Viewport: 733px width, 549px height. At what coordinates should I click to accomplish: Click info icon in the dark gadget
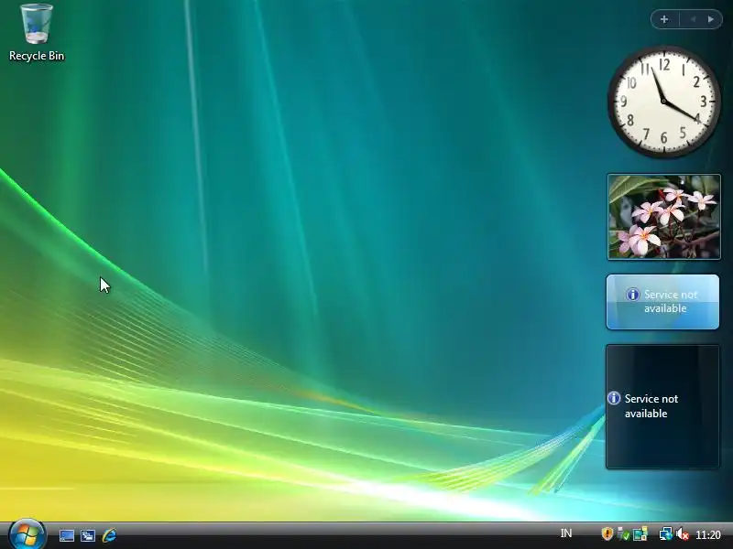coord(613,398)
